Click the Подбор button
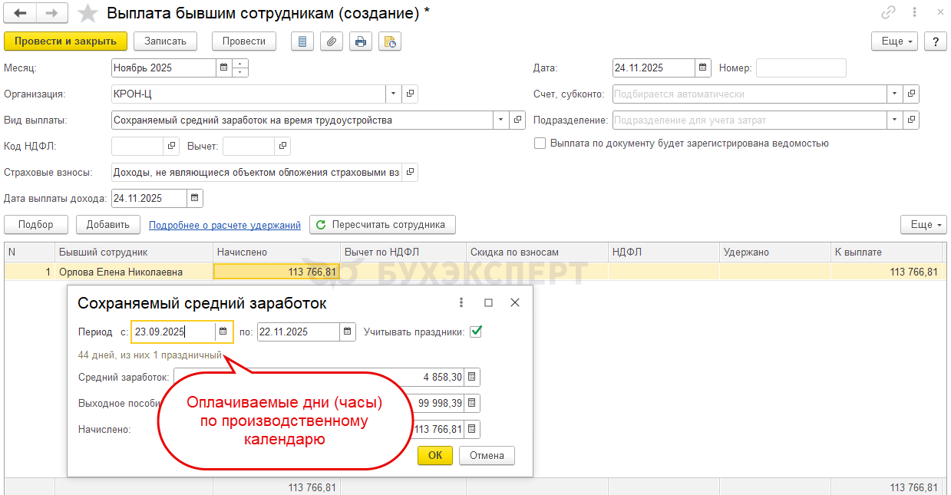 click(x=36, y=224)
